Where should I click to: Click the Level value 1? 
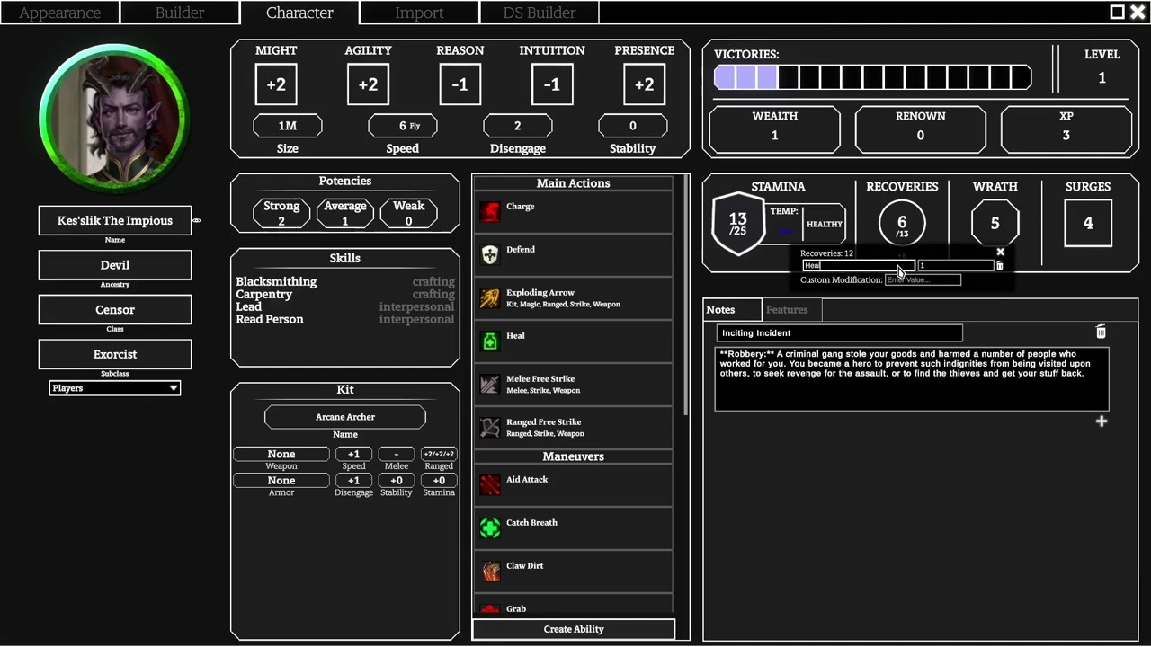click(1102, 78)
